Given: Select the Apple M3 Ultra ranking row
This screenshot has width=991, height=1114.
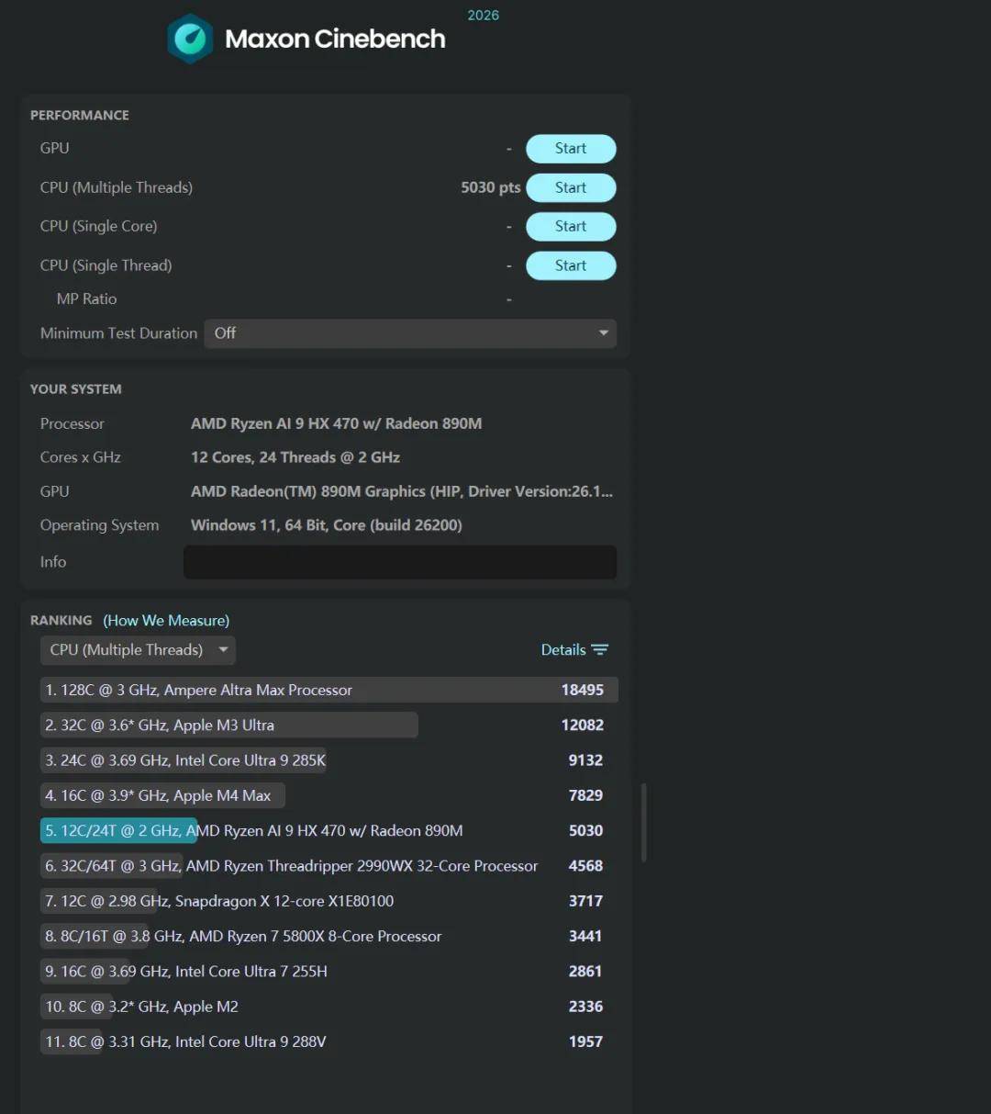Looking at the screenshot, I should coord(328,726).
